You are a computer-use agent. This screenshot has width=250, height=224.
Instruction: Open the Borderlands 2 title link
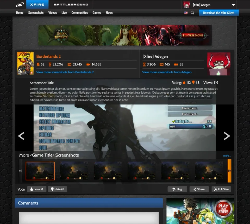pyautogui.click(x=48, y=57)
